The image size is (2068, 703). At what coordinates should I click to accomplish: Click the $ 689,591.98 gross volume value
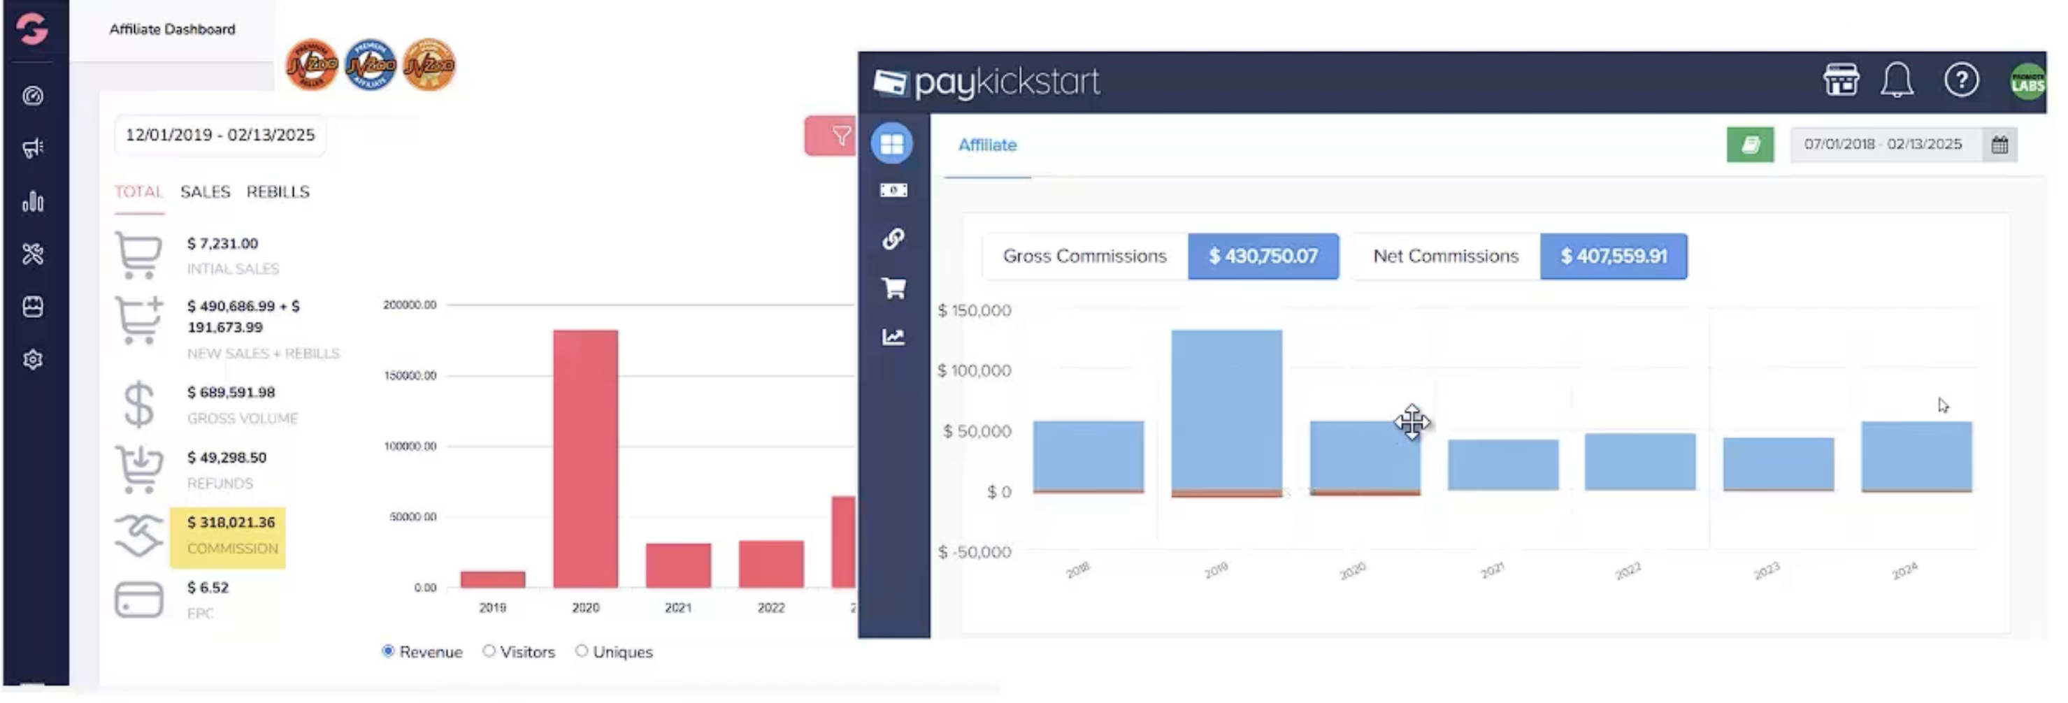pos(231,393)
